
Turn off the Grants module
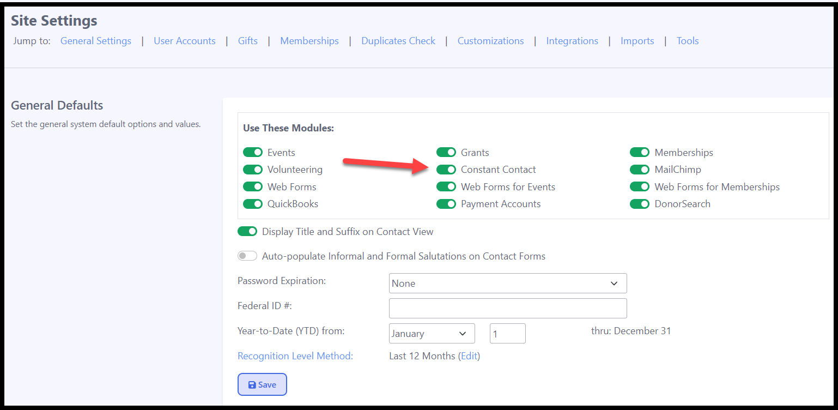(x=446, y=153)
